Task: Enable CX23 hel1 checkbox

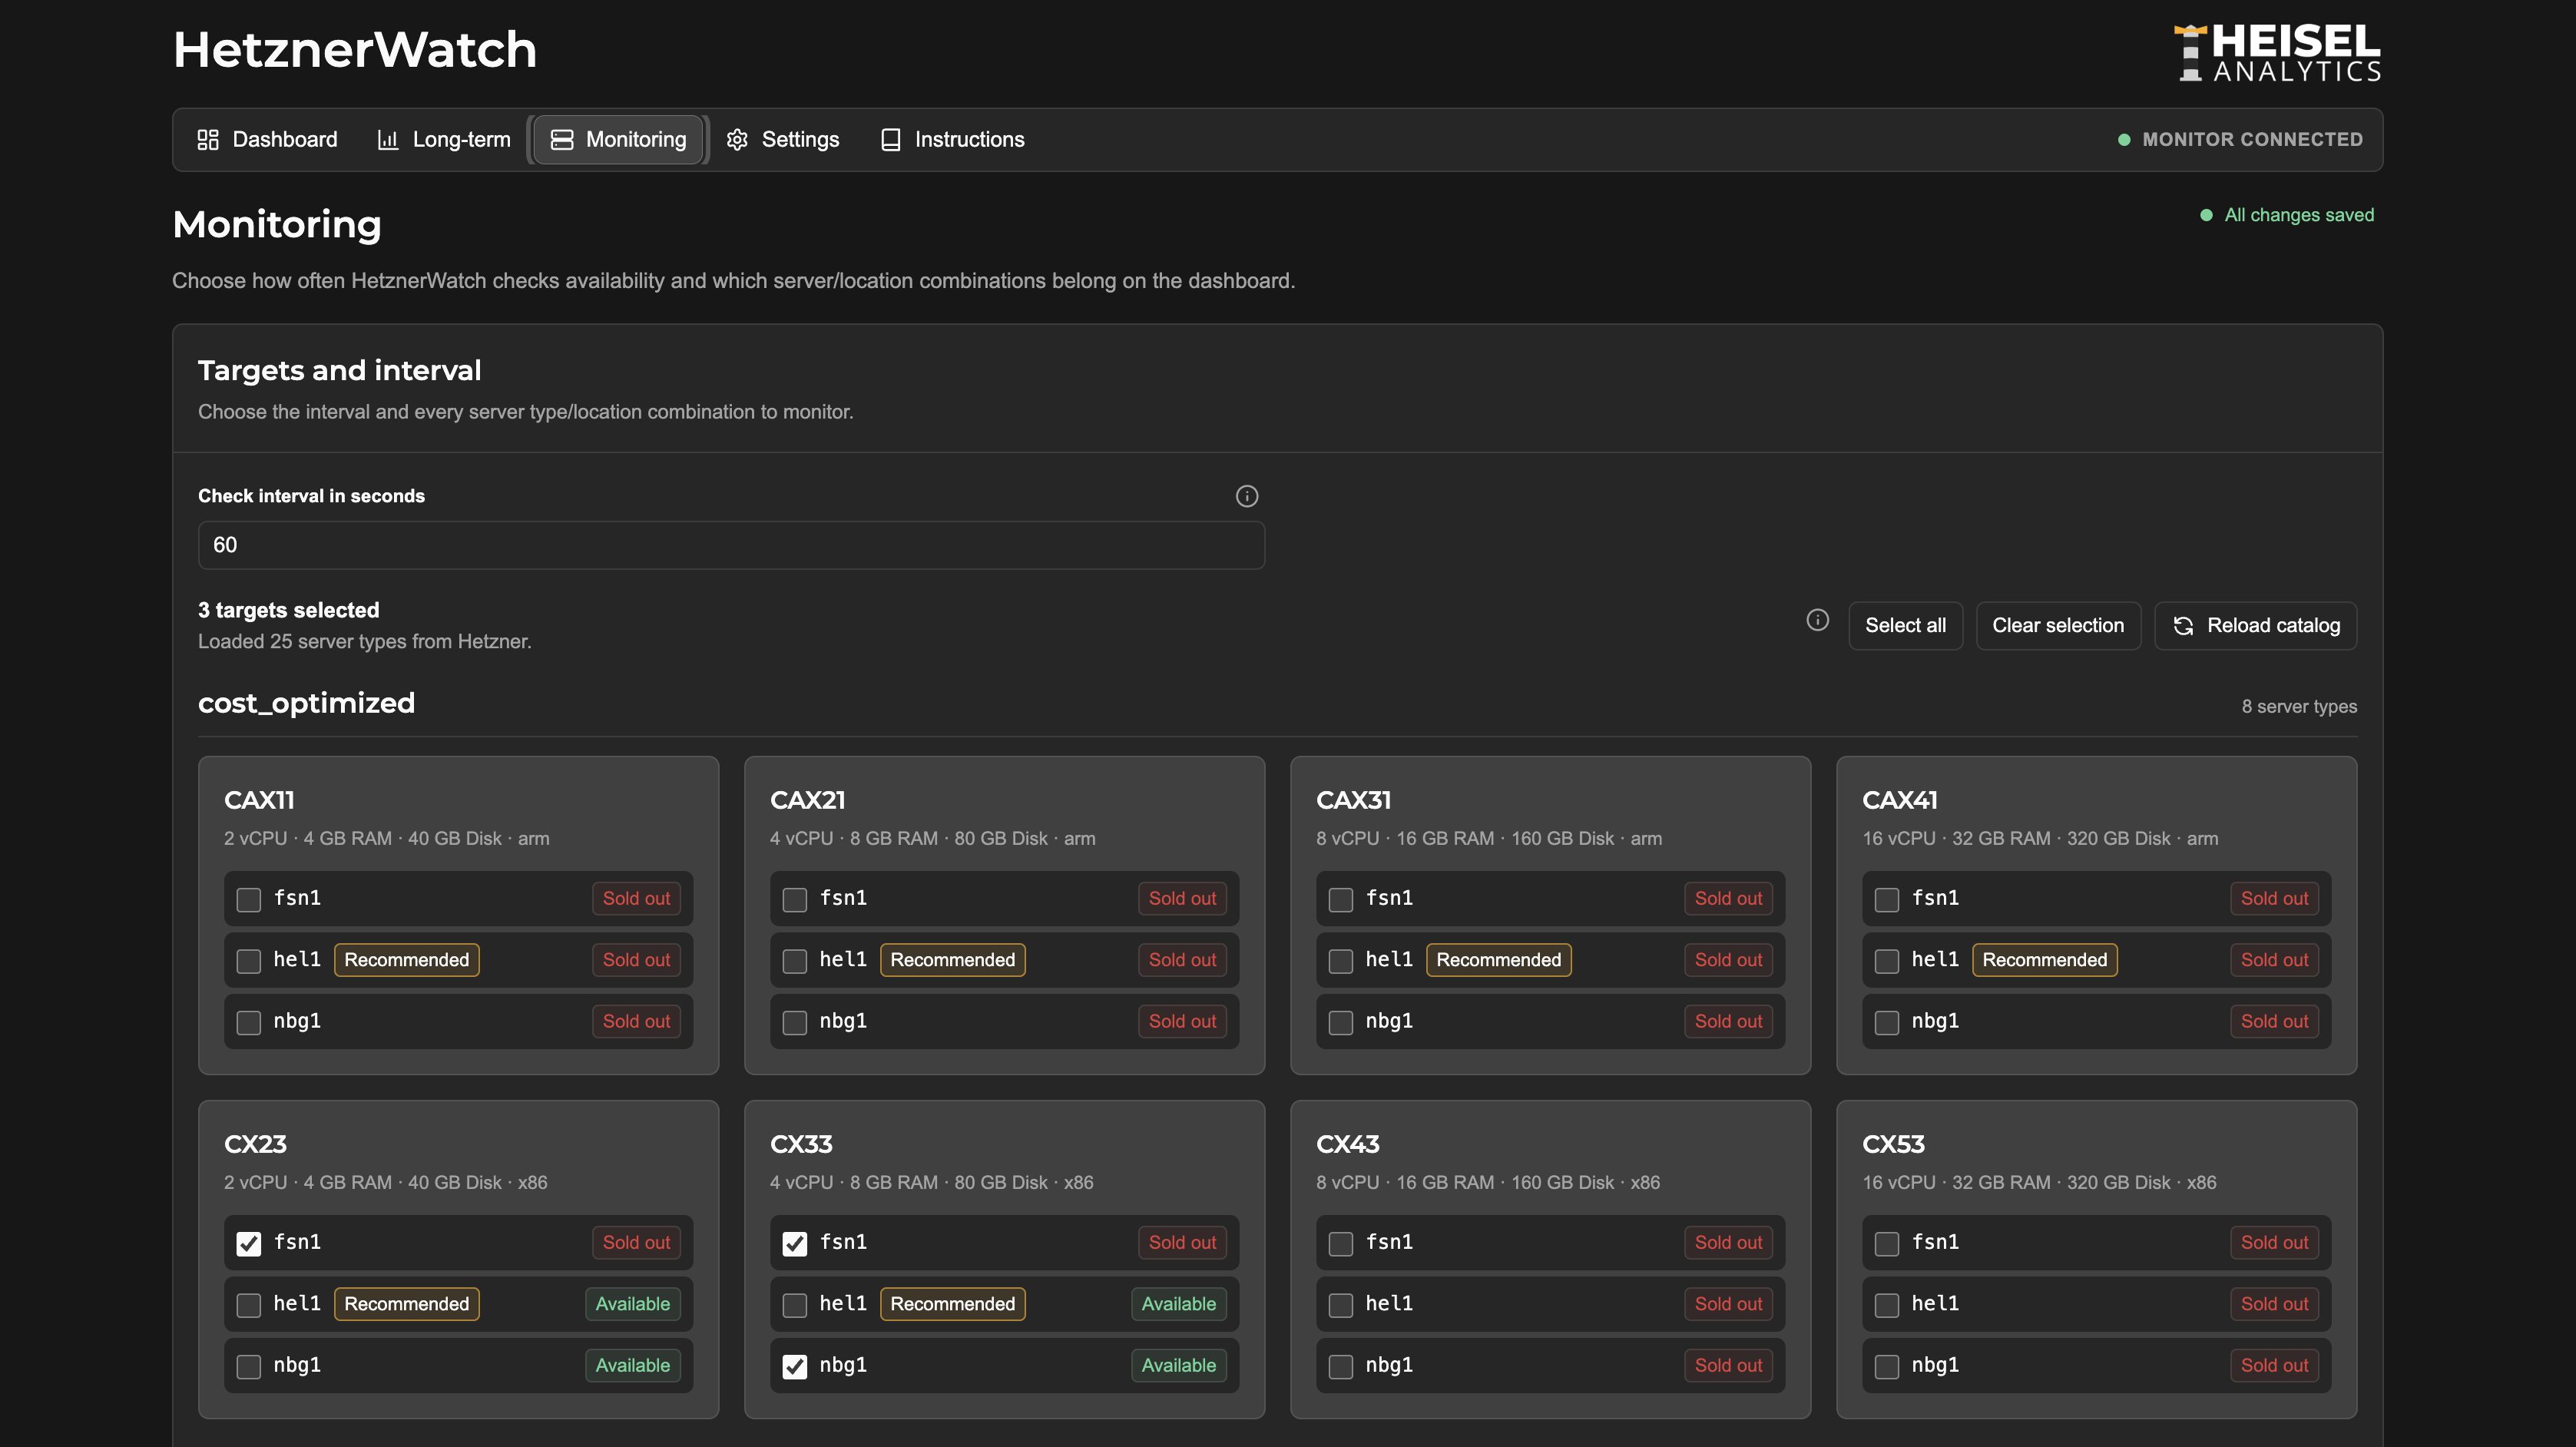Action: 249,1305
